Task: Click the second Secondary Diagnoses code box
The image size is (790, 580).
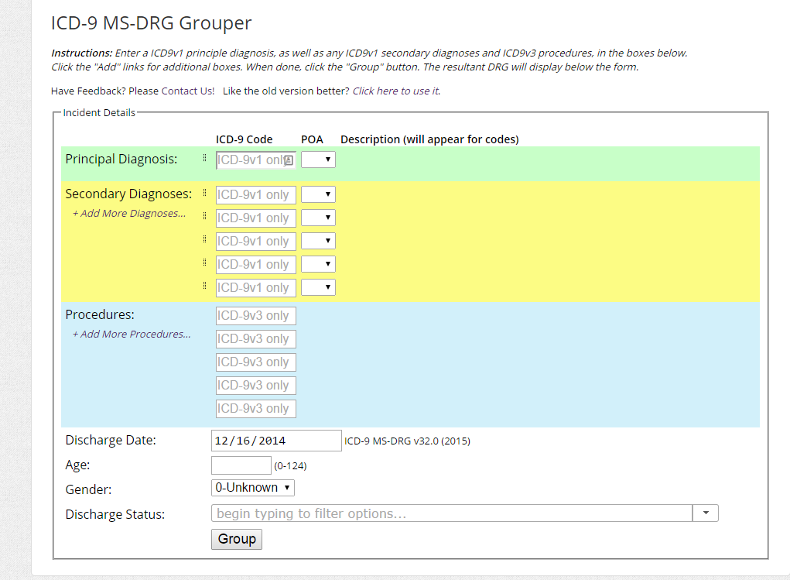Action: [x=255, y=218]
